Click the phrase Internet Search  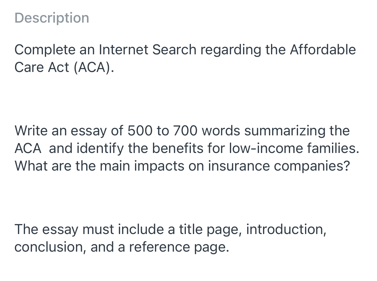(147, 50)
